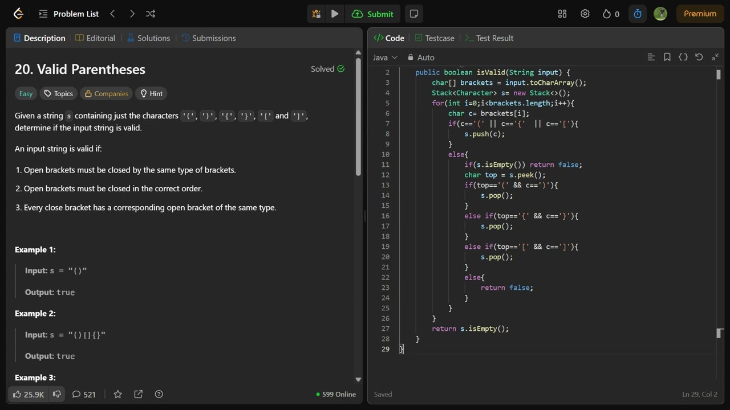This screenshot has width=730, height=410.
Task: Click the Premium button
Action: click(x=700, y=14)
